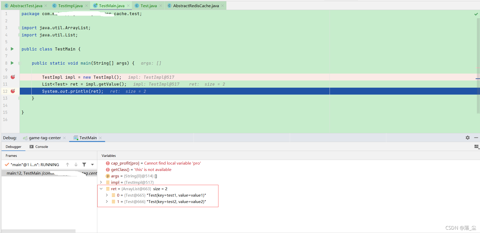480x233 pixels.
Task: Click the Variables panel header
Action: [x=109, y=156]
